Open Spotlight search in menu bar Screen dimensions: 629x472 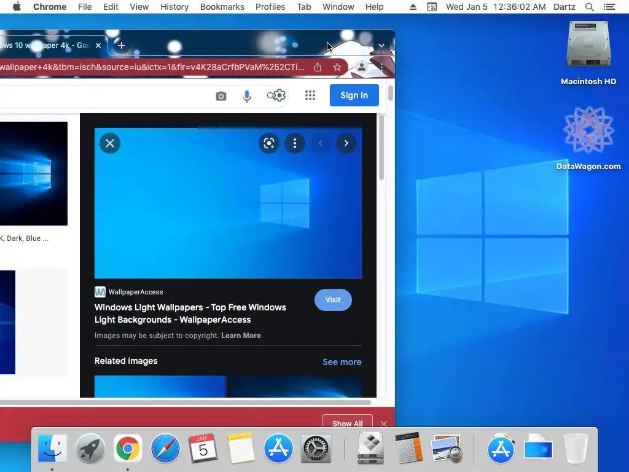[x=589, y=7]
